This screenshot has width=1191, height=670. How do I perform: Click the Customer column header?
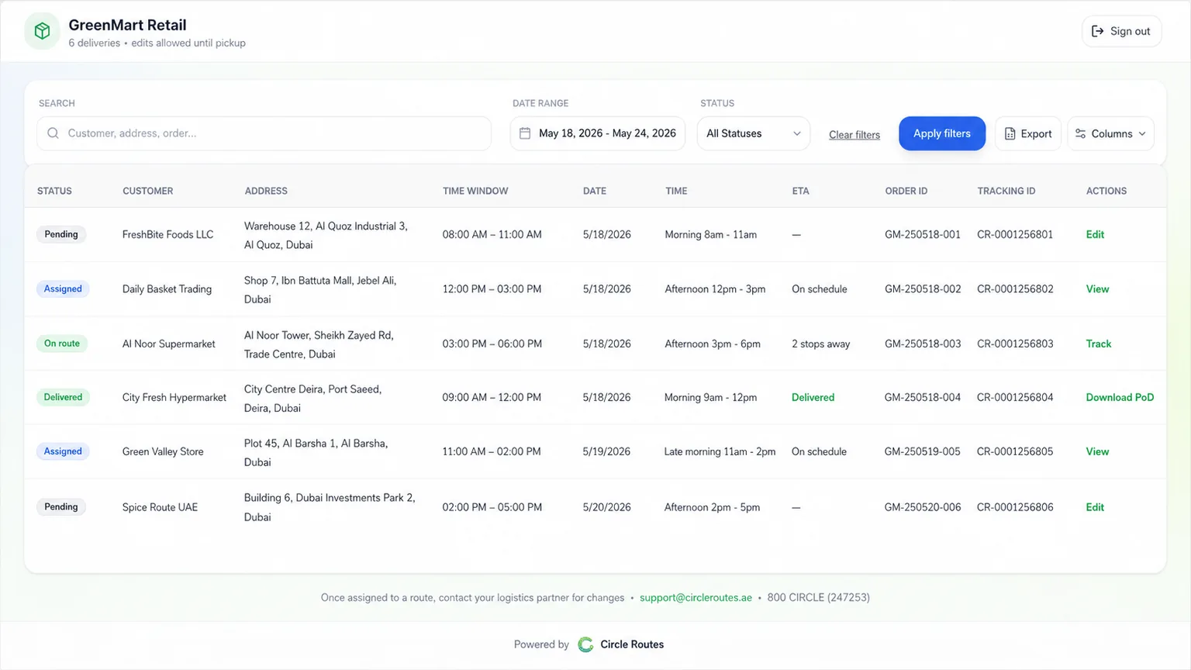point(147,191)
